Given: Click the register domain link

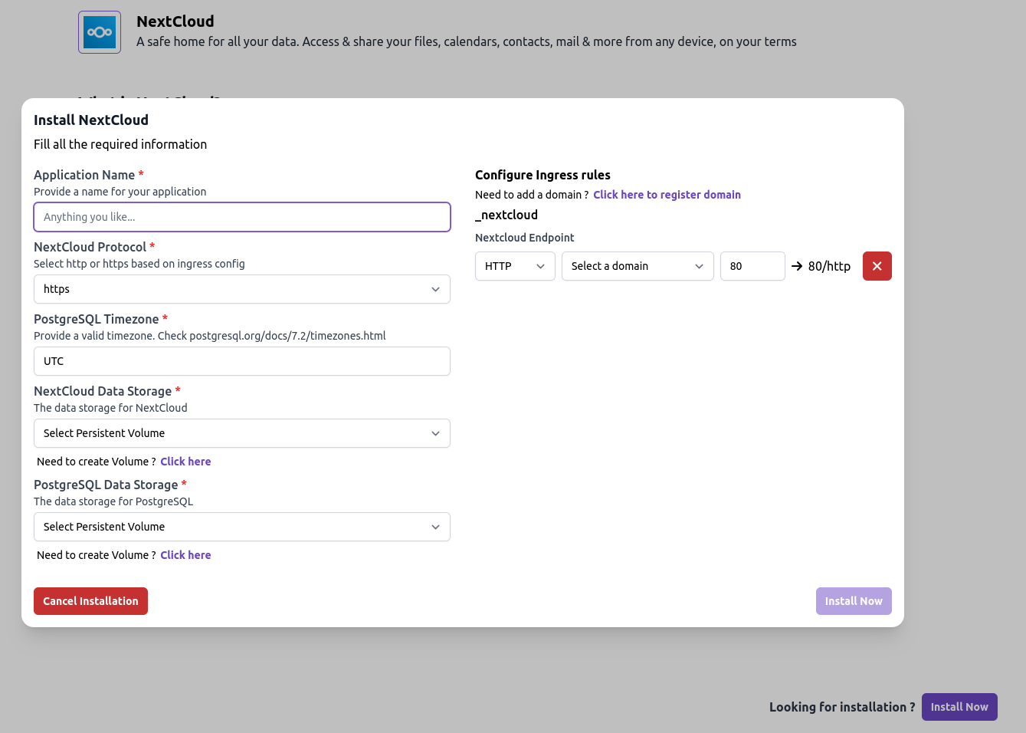Looking at the screenshot, I should click(x=667, y=195).
